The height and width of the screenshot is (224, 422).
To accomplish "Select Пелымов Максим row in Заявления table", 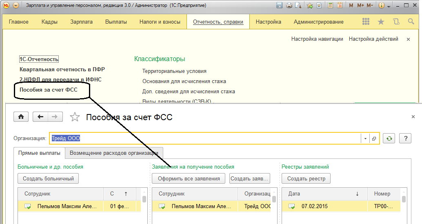I will pos(211,206).
